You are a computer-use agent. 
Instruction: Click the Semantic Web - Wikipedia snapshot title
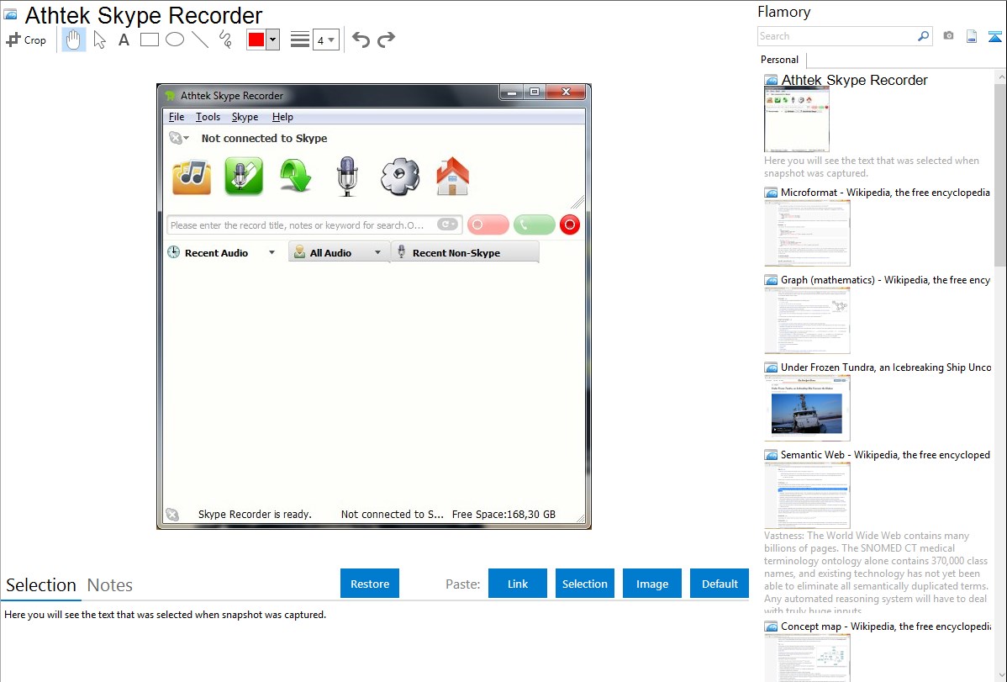pyautogui.click(x=886, y=454)
